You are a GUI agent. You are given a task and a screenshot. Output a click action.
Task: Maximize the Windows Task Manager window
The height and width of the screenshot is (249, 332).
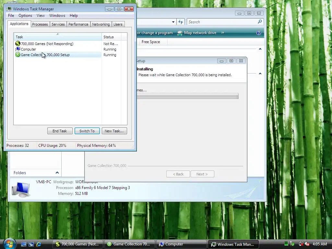click(x=119, y=9)
